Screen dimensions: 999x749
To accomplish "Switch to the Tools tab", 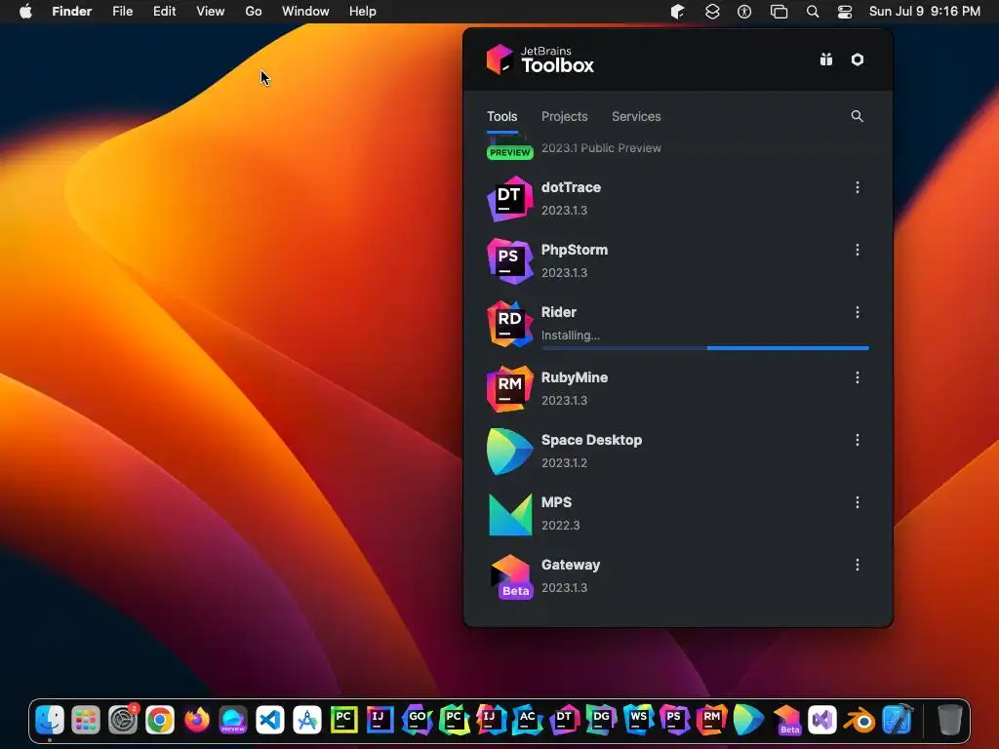I will (502, 117).
